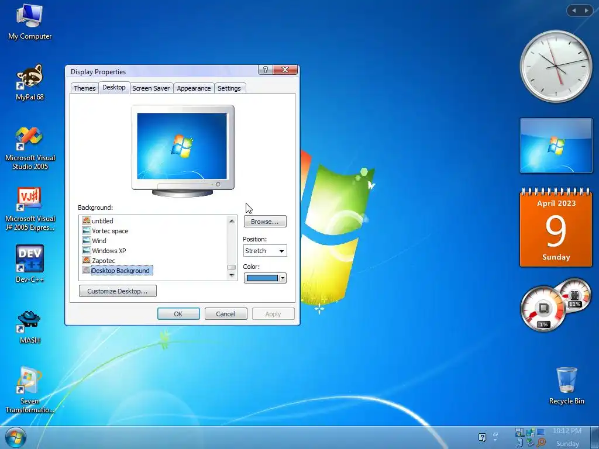Open the My Computer desktop icon
Screen dimensions: 599x449
29,22
